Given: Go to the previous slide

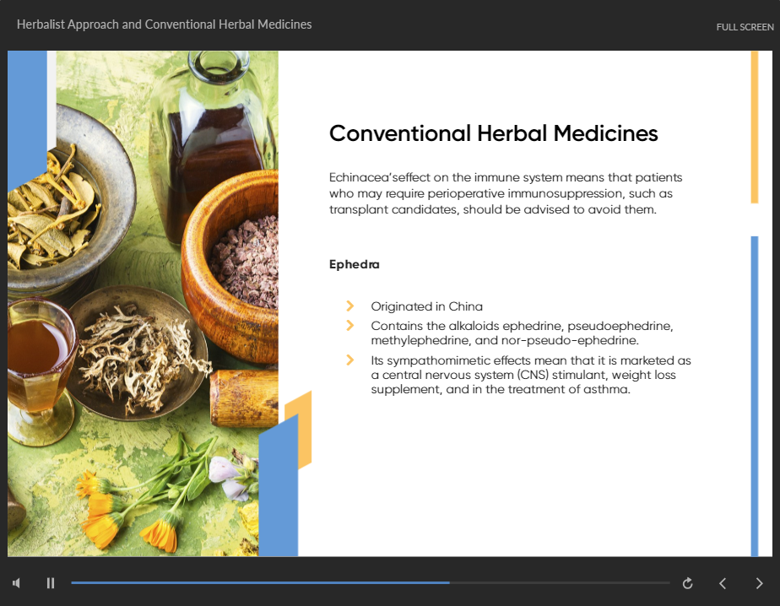Looking at the screenshot, I should pos(723,583).
